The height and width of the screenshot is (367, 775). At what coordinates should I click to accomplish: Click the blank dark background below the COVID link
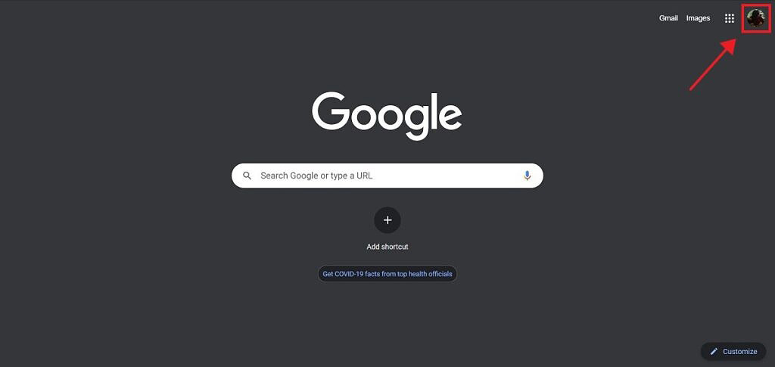click(387, 321)
